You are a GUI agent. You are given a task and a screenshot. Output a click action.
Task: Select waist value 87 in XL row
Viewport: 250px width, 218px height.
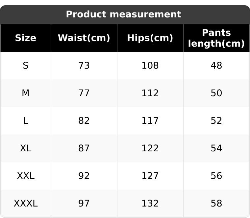tap(84, 148)
